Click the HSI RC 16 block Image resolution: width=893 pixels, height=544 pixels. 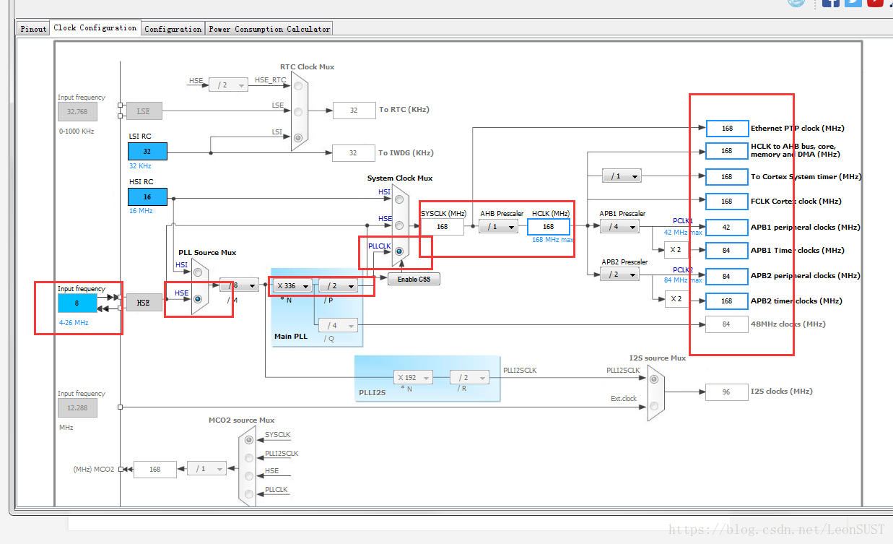[x=147, y=197]
